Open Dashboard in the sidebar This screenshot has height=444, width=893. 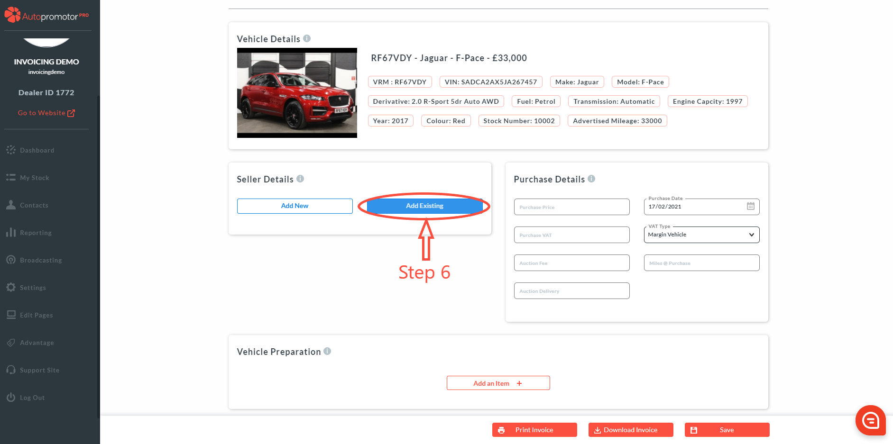click(x=37, y=150)
